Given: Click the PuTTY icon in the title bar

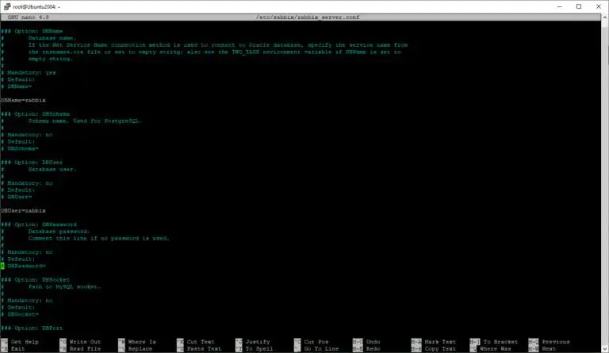Looking at the screenshot, I should [x=7, y=6].
